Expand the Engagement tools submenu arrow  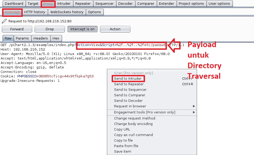[194, 112]
